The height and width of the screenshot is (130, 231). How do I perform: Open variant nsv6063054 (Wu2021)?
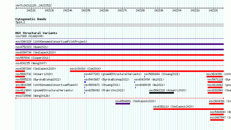[149, 79]
